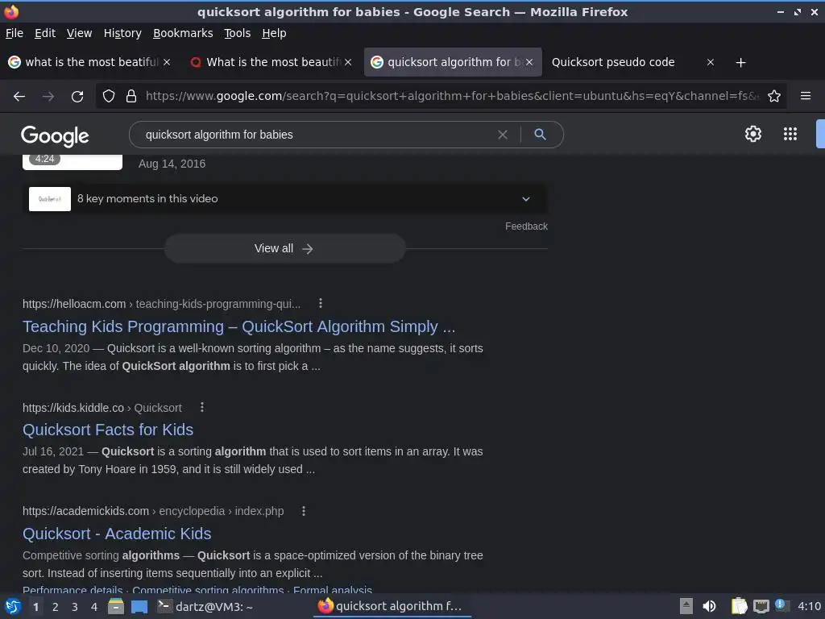Open the View menu
The height and width of the screenshot is (619, 825).
tap(79, 33)
